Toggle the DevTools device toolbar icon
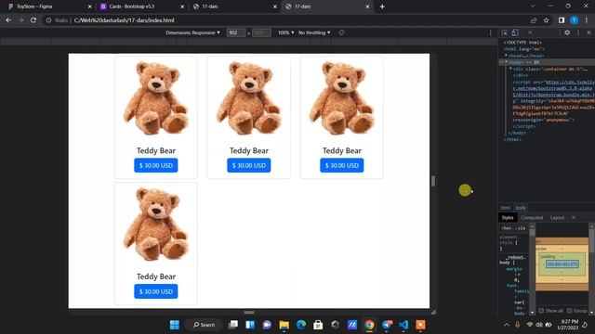595x334 pixels. pos(515,33)
